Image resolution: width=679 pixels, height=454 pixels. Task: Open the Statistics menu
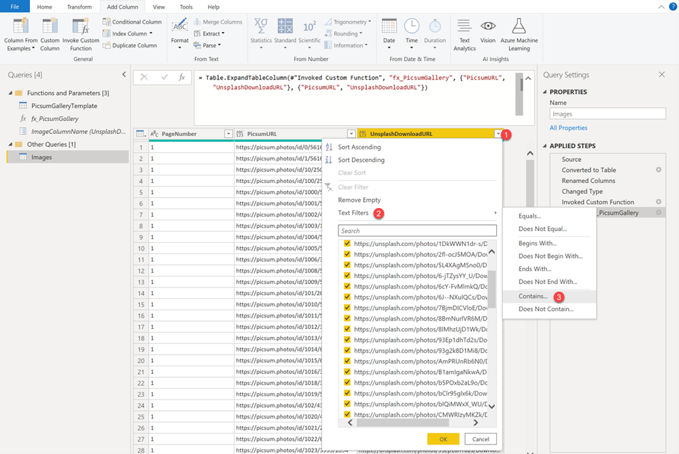[261, 34]
